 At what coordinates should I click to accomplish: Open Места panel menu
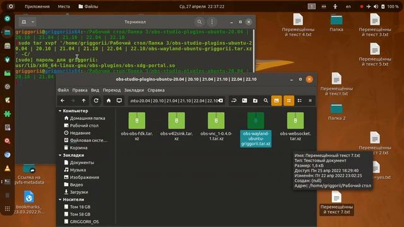coord(64,6)
